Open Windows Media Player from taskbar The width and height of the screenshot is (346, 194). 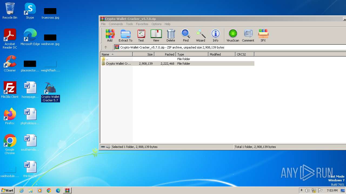point(40,190)
